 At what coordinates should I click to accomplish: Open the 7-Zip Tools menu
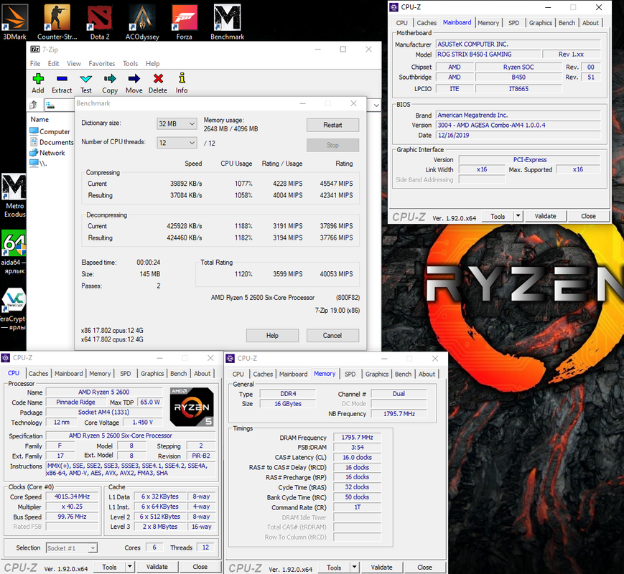tap(130, 64)
